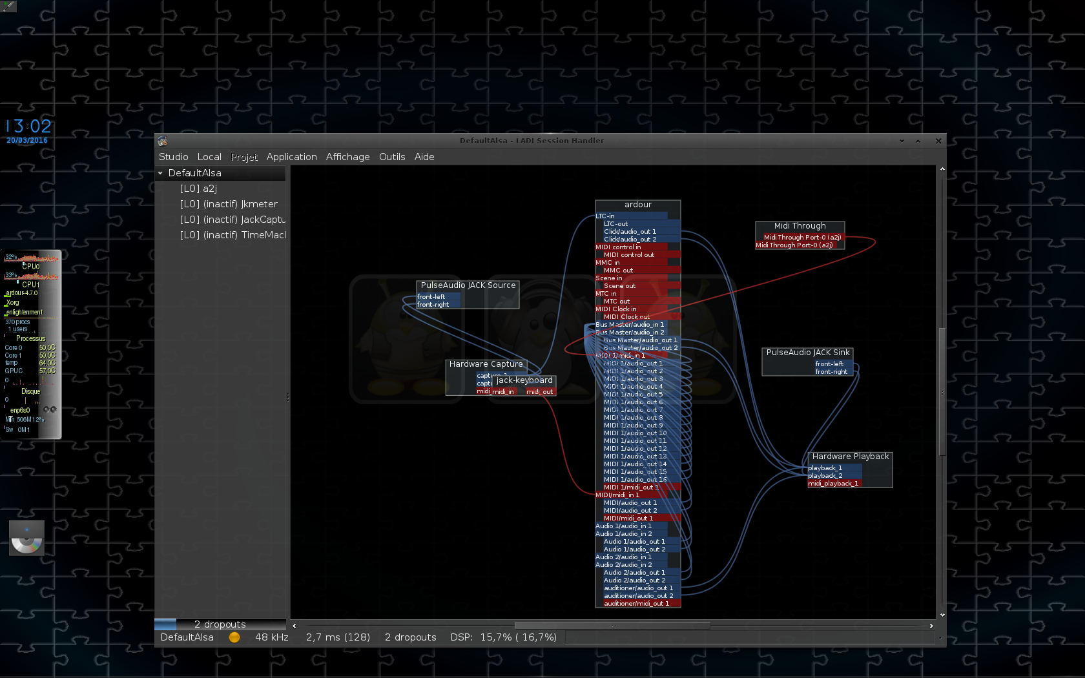Viewport: 1085px width, 678px height.
Task: Select the inactive TimeMachine entry in list
Action: (232, 235)
